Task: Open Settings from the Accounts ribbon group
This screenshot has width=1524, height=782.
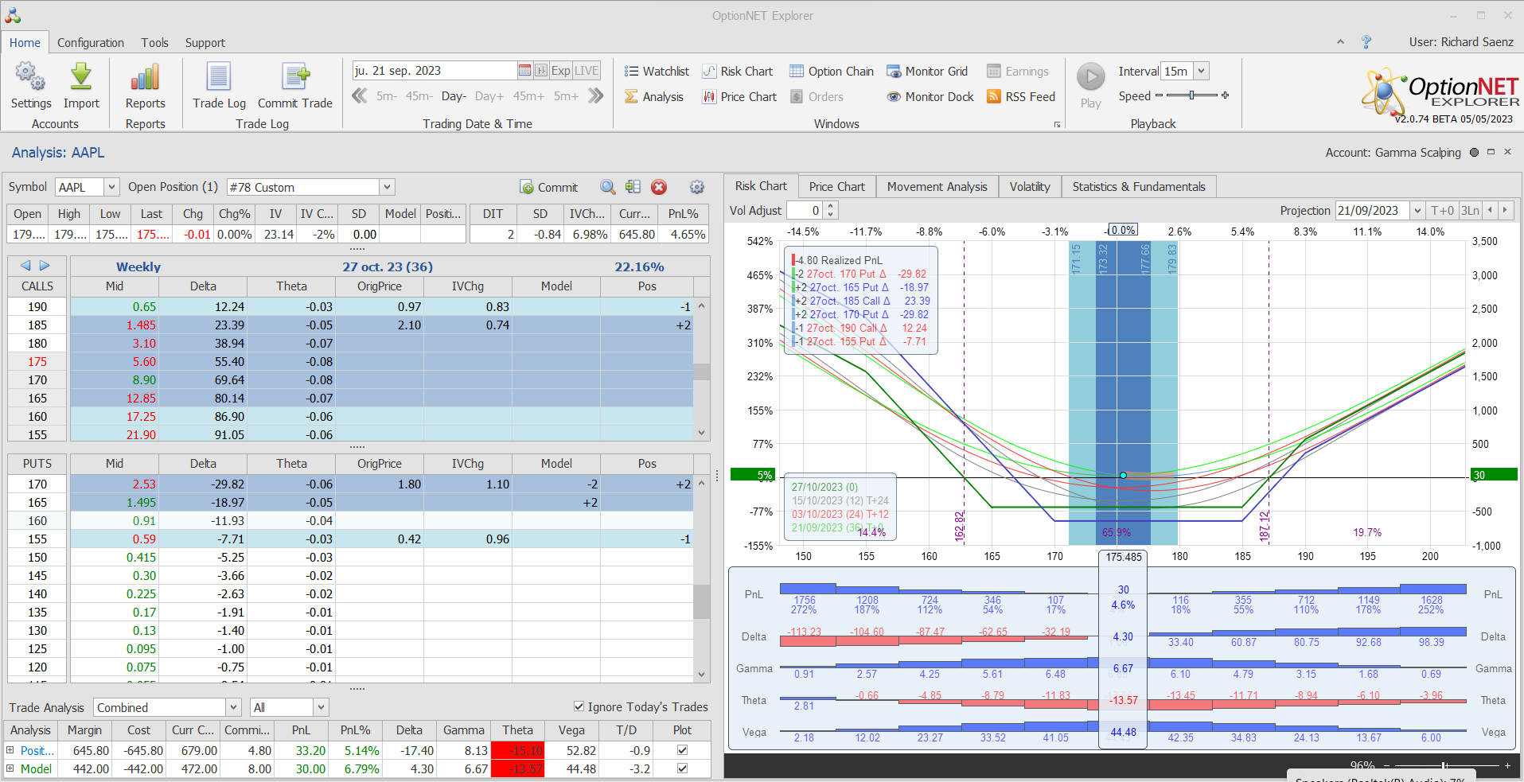Action: pos(30,86)
